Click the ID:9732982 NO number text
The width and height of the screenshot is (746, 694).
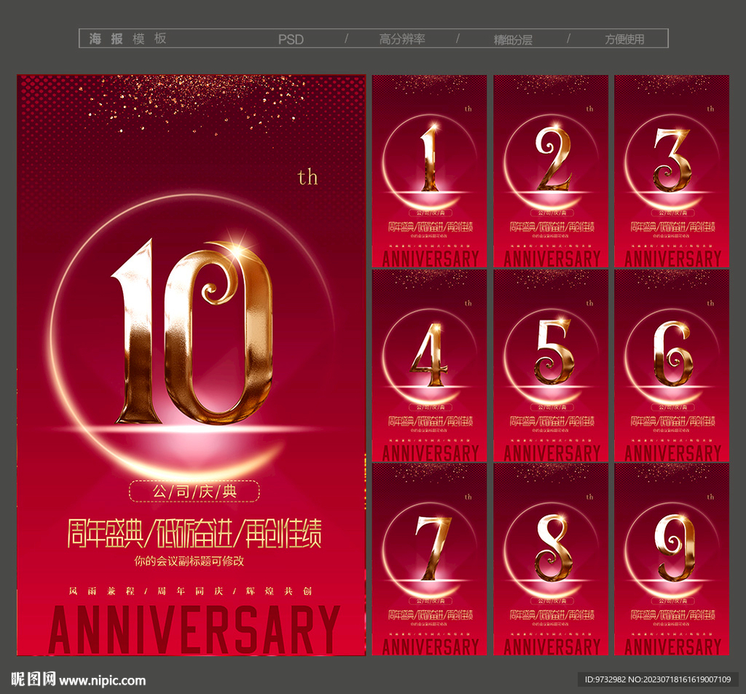(x=658, y=679)
